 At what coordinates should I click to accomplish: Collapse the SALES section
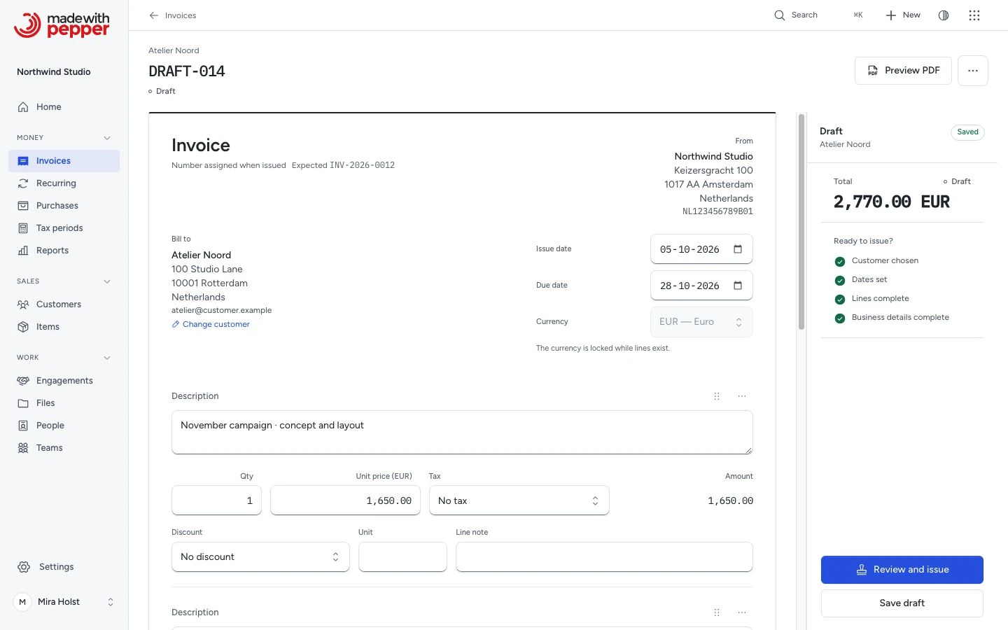(x=107, y=281)
